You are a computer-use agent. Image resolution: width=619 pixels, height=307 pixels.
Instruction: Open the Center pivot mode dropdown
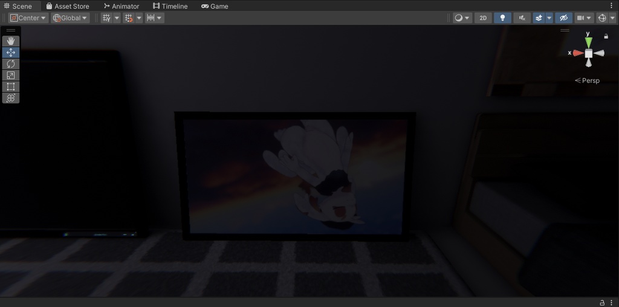pos(28,18)
